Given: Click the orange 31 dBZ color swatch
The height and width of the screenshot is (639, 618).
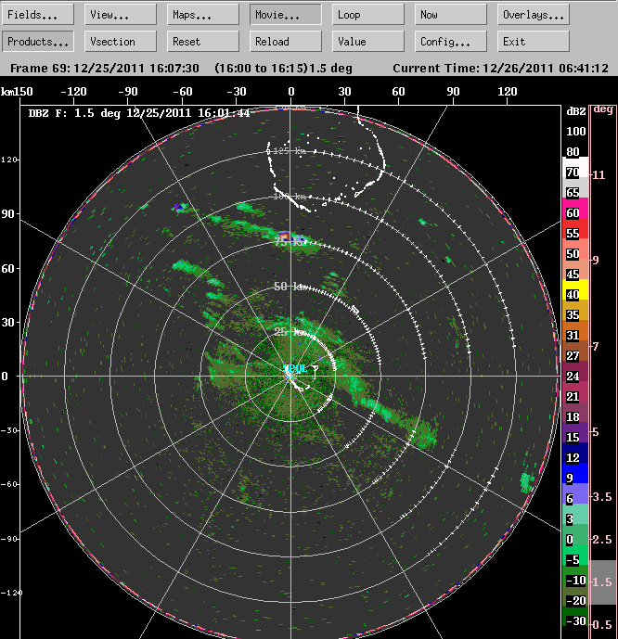Looking at the screenshot, I should tap(575, 330).
